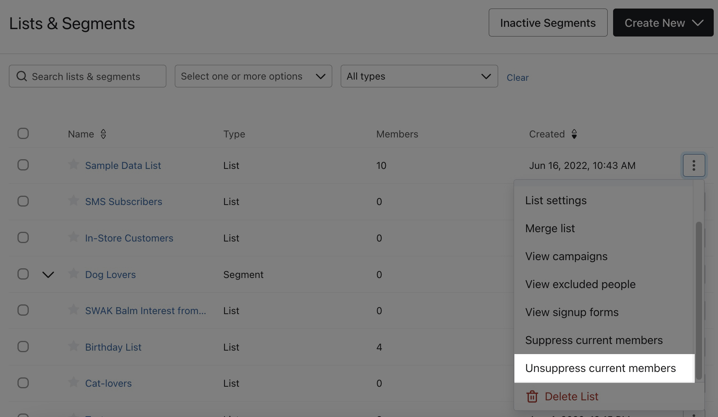This screenshot has height=417, width=718.
Task: Sort by Created date arrows
Action: [574, 134]
